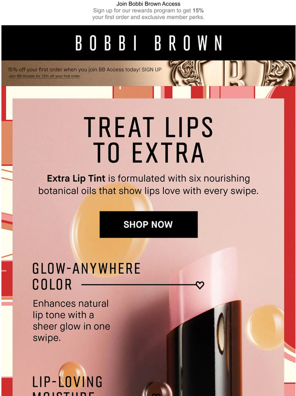Click the Glow-Anywhere Color heading
Image resolution: width=296 pixels, height=396 pixels.
[86, 276]
